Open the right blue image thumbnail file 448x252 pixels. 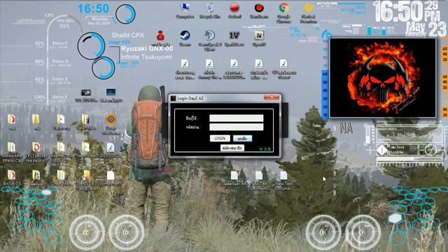click(x=111, y=95)
